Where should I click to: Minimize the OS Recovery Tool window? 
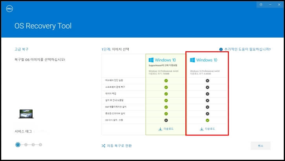(270, 5)
